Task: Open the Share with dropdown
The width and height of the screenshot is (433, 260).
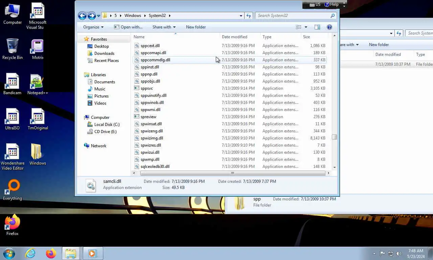Action: [x=164, y=27]
